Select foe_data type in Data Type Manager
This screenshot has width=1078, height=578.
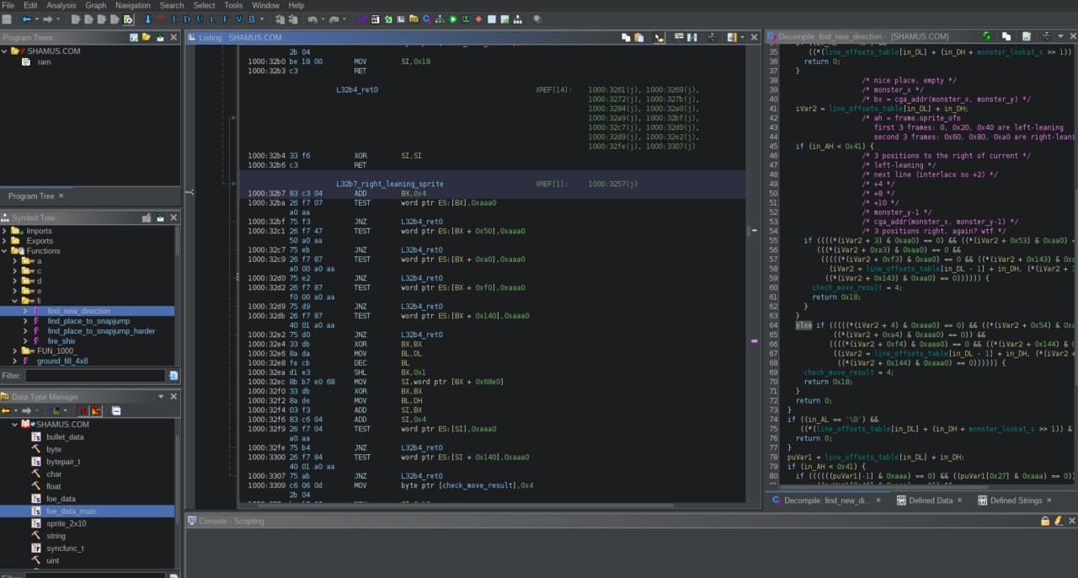pos(61,499)
